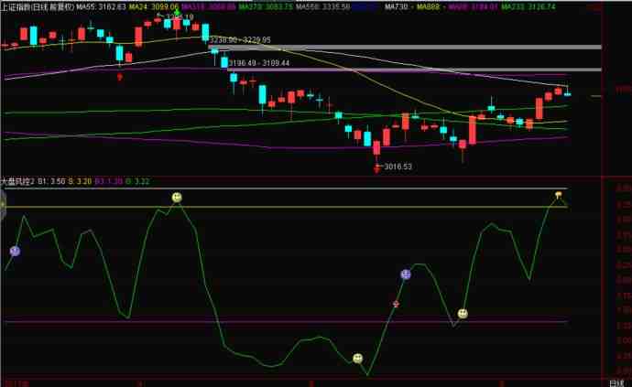Screen dimensions: 632x387
Task: Click the 3196.49 - 3189.44 gap label
Action: tap(259, 63)
